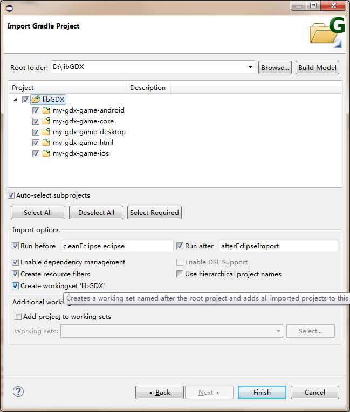Click the my-gdx-game-desktop project icon
This screenshot has height=412, width=350.
(46, 131)
